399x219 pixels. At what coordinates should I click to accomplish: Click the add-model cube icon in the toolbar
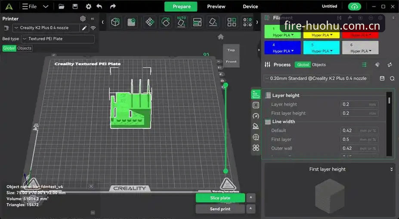click(115, 22)
